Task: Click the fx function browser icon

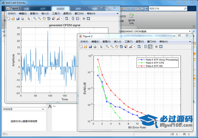Action: coord(50,106)
